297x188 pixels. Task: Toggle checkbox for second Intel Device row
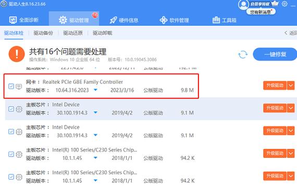pos(11,132)
